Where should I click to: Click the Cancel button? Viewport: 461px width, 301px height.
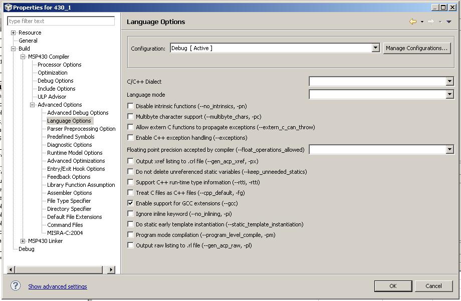[433, 286]
